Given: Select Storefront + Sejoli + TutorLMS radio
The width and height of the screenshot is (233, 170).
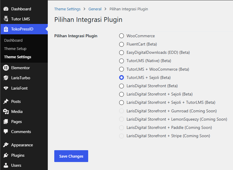Looking at the screenshot, I should 122,103.
